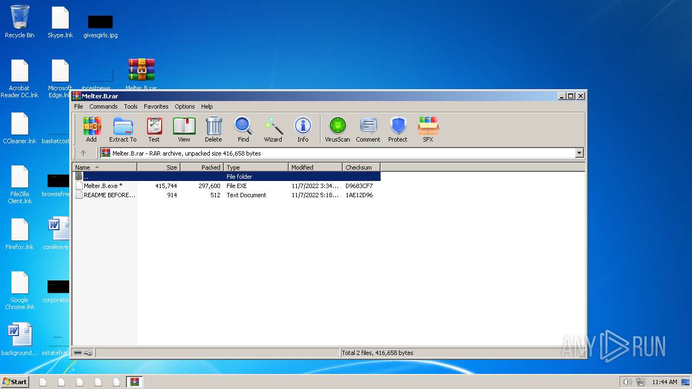Click the Protect shield icon

coord(398,130)
